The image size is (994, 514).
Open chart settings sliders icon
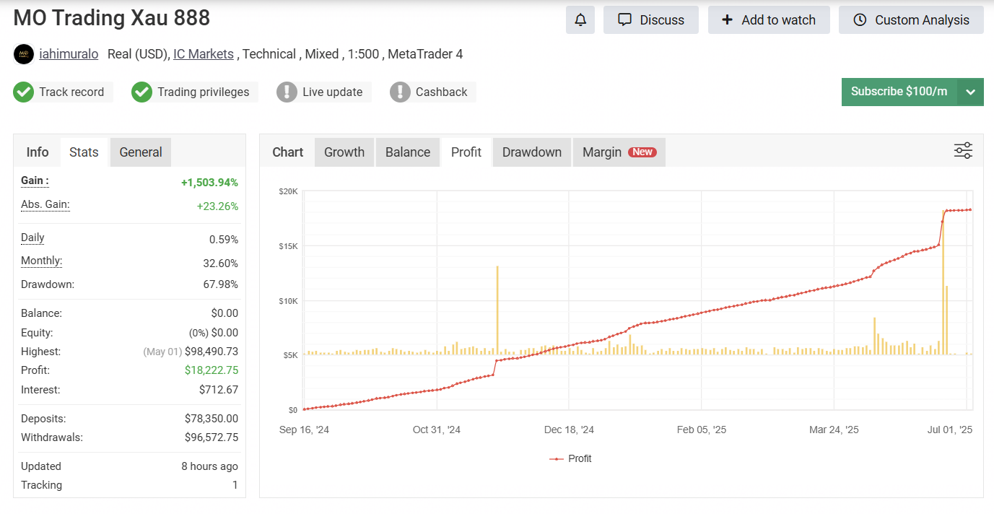pyautogui.click(x=963, y=151)
